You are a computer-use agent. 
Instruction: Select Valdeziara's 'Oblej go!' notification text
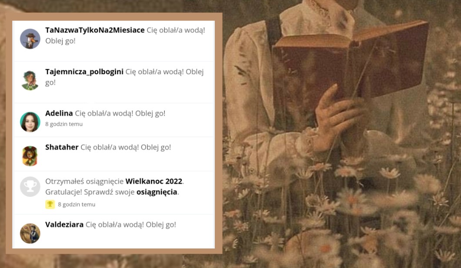pyautogui.click(x=161, y=225)
